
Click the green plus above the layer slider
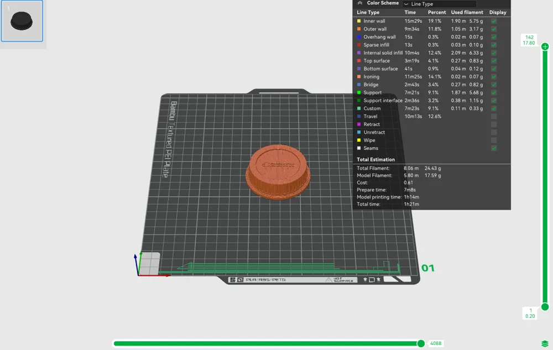(x=545, y=46)
